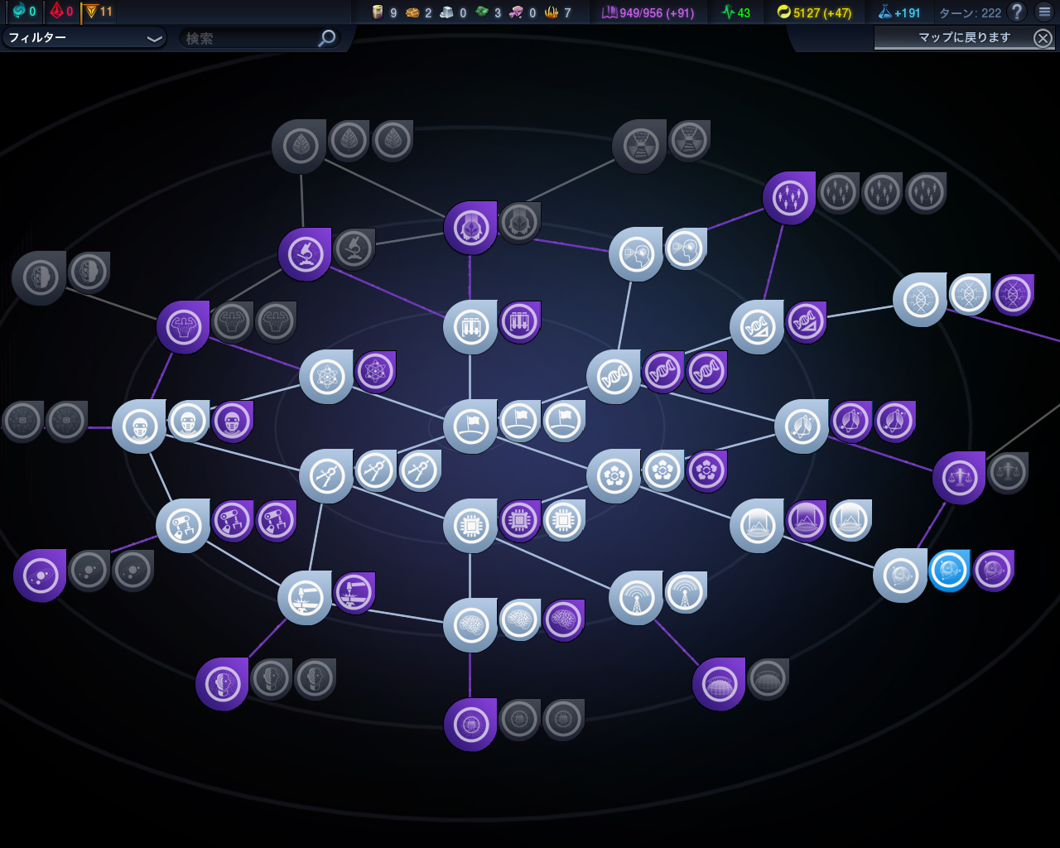
Task: Select the large brain technology node
Action: [x=470, y=625]
